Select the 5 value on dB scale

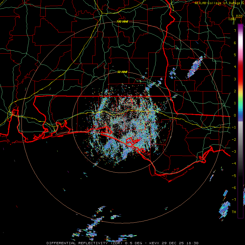[x=235, y=55]
